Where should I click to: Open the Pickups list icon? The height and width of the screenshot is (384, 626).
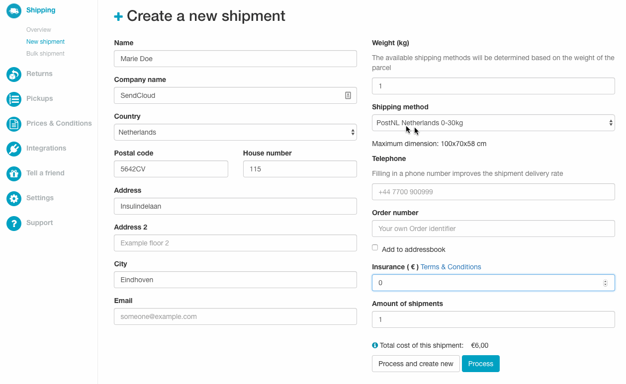[x=14, y=99]
